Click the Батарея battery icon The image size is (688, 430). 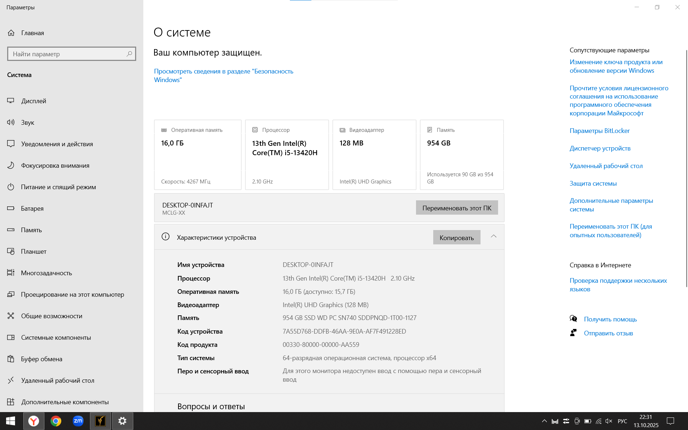click(x=11, y=209)
